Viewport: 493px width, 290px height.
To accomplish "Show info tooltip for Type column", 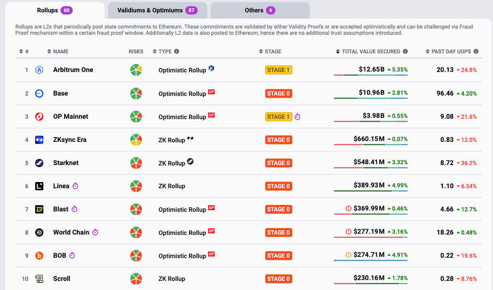I will [177, 51].
